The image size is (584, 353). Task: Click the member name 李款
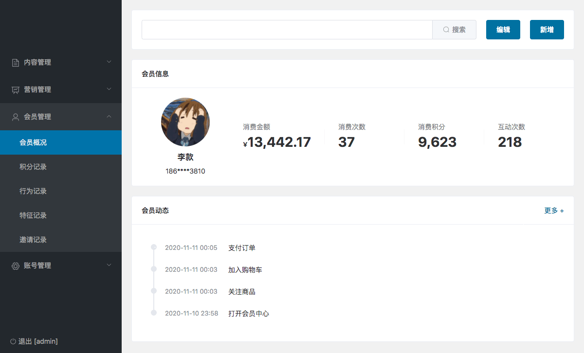pos(185,158)
